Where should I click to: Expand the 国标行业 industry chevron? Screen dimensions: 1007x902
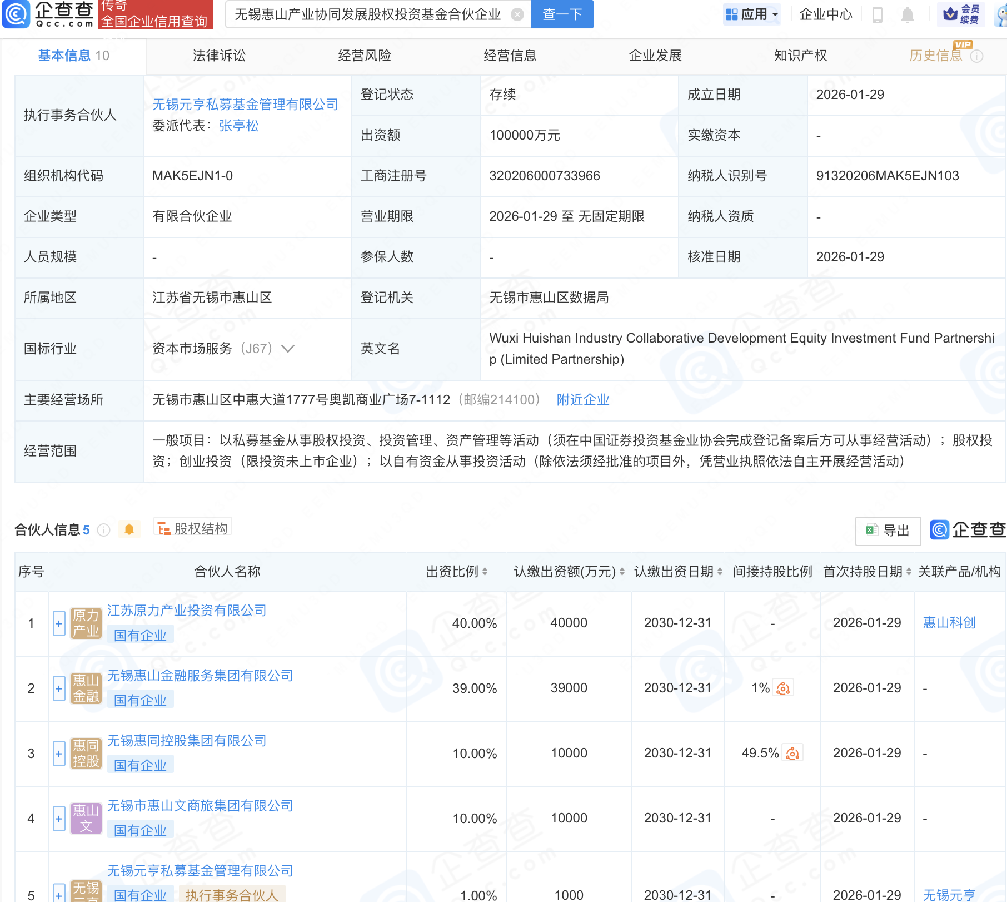pos(288,349)
